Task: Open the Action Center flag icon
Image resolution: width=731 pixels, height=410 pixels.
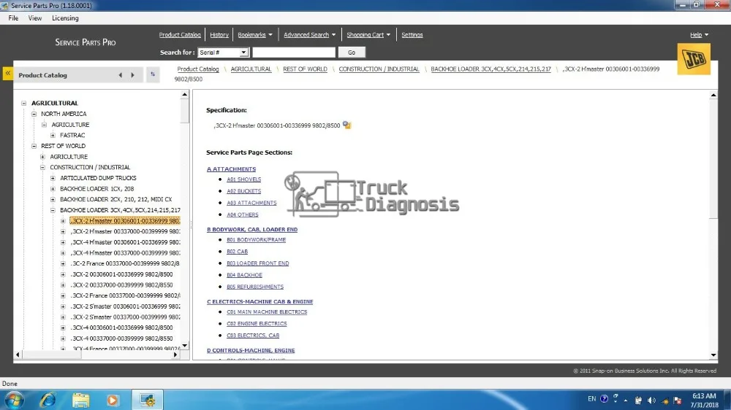Action: [678, 401]
